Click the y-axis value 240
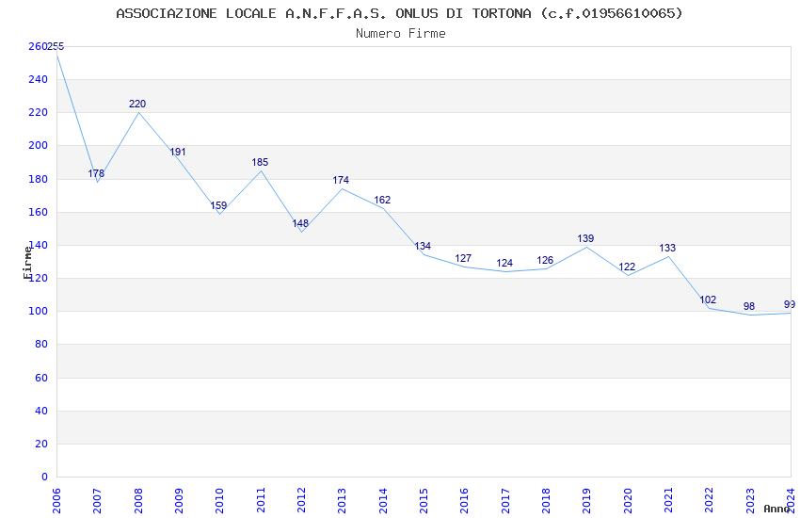Image resolution: width=800 pixels, height=518 pixels. (x=38, y=80)
